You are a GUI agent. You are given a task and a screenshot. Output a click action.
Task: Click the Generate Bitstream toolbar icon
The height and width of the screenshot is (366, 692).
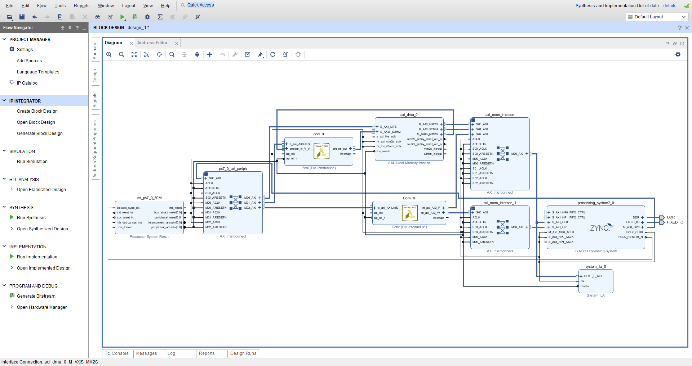tap(135, 17)
